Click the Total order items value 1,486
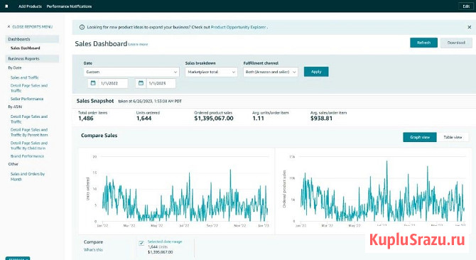The width and height of the screenshot is (476, 260). (86, 119)
